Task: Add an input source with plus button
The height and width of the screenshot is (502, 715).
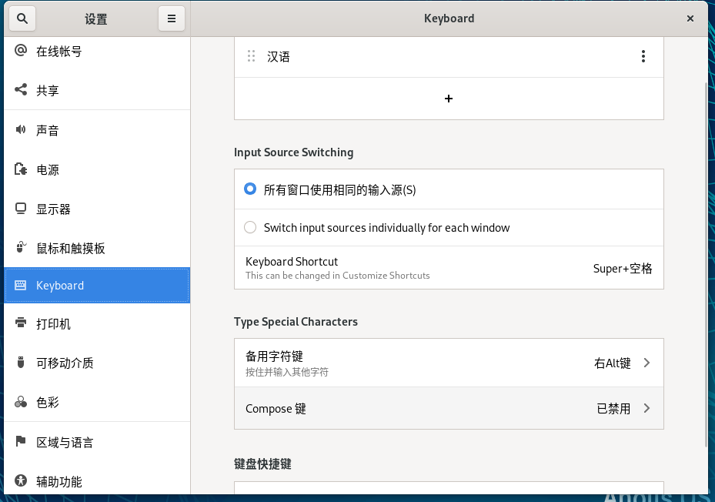Action: coord(449,99)
